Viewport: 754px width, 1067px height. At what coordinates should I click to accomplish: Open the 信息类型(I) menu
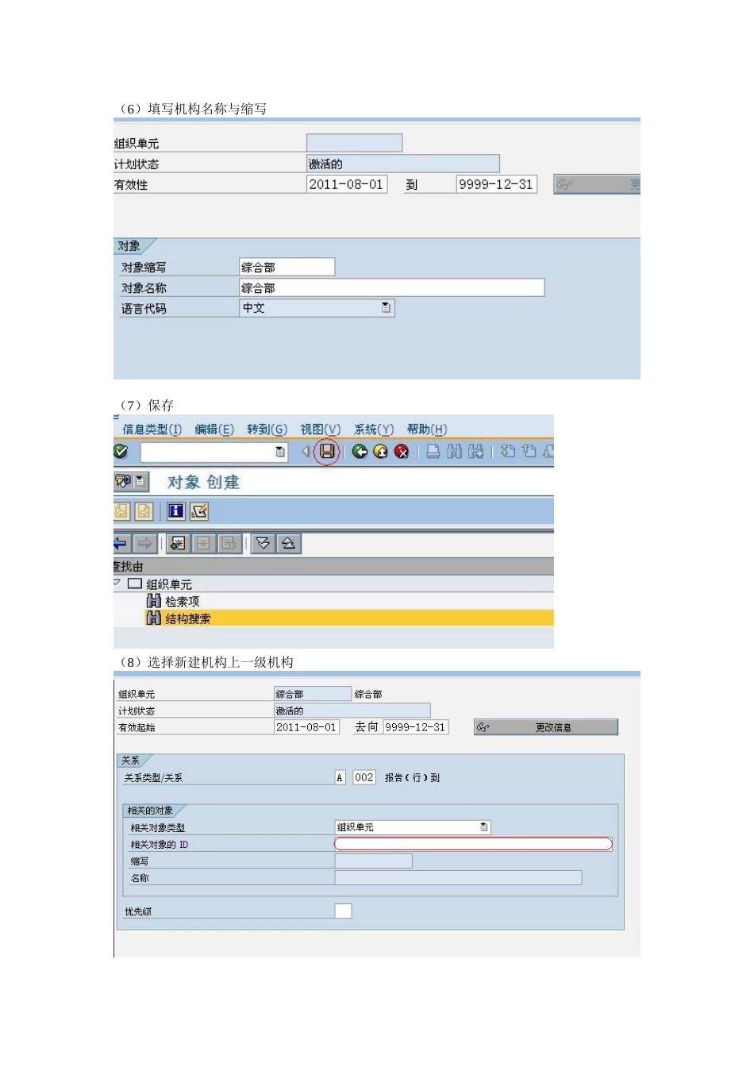(x=152, y=429)
